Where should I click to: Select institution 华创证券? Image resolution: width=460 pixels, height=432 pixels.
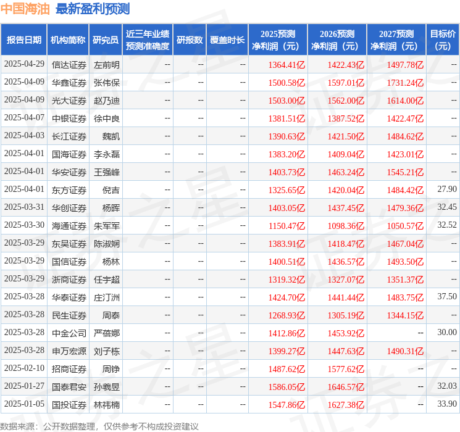click(69, 208)
